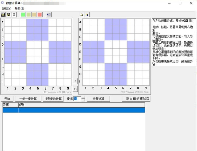Image resolution: width=197 pixels, height=151 pixels.
Task: Select cell D1 in the left grid
Action: (8, 45)
